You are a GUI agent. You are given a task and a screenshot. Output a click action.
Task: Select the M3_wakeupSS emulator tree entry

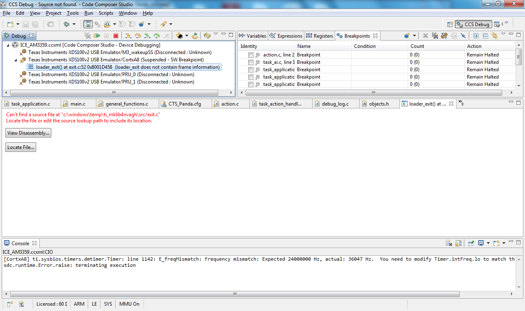pos(116,52)
